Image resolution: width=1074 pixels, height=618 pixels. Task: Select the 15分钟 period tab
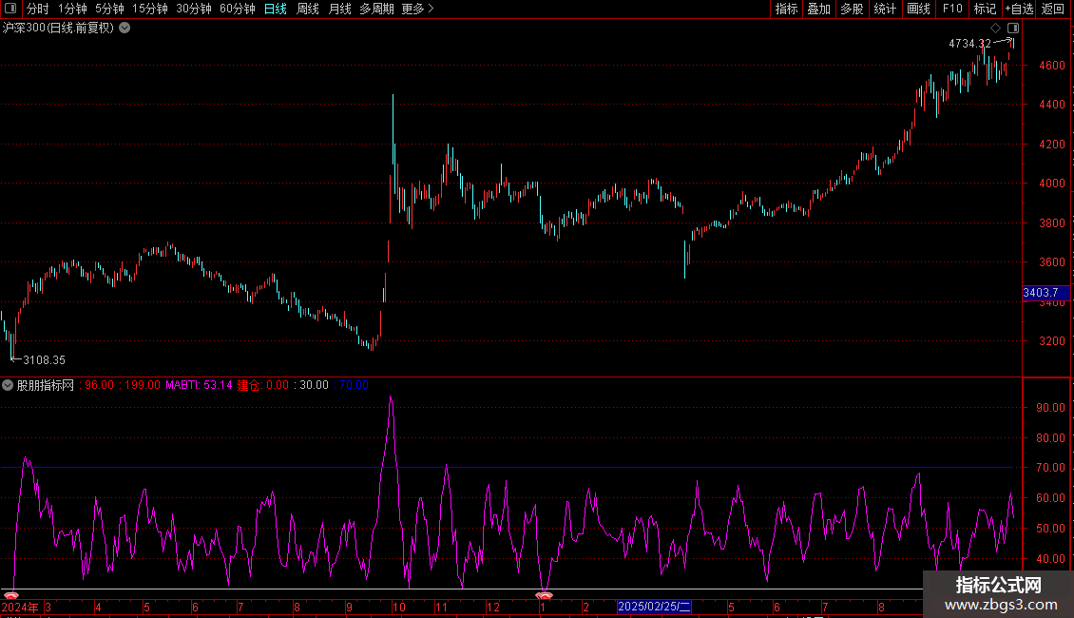click(150, 9)
